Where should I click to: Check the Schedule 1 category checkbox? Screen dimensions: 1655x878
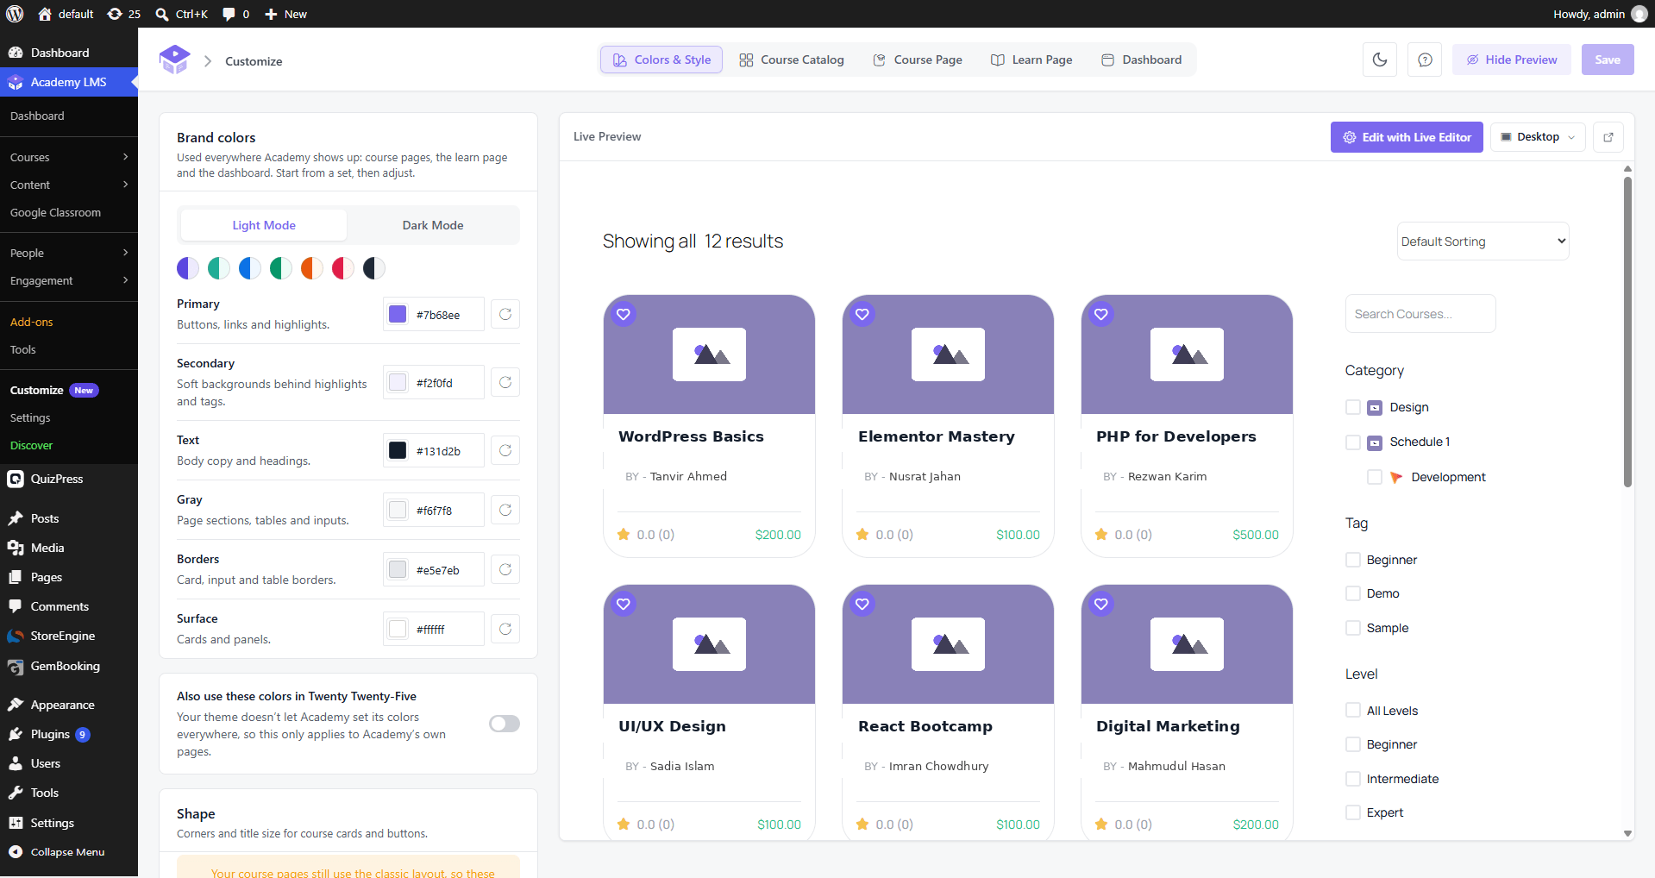(x=1353, y=442)
